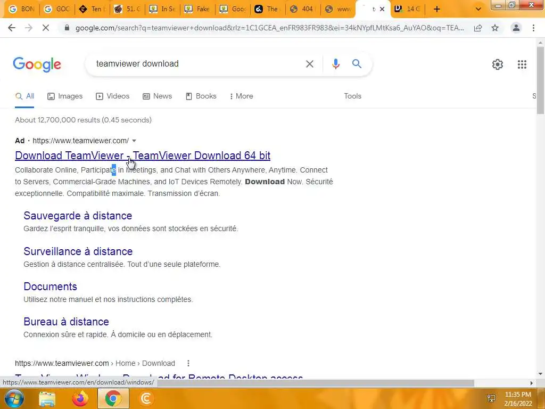
Task: Switch to the BON tab
Action: (21, 9)
